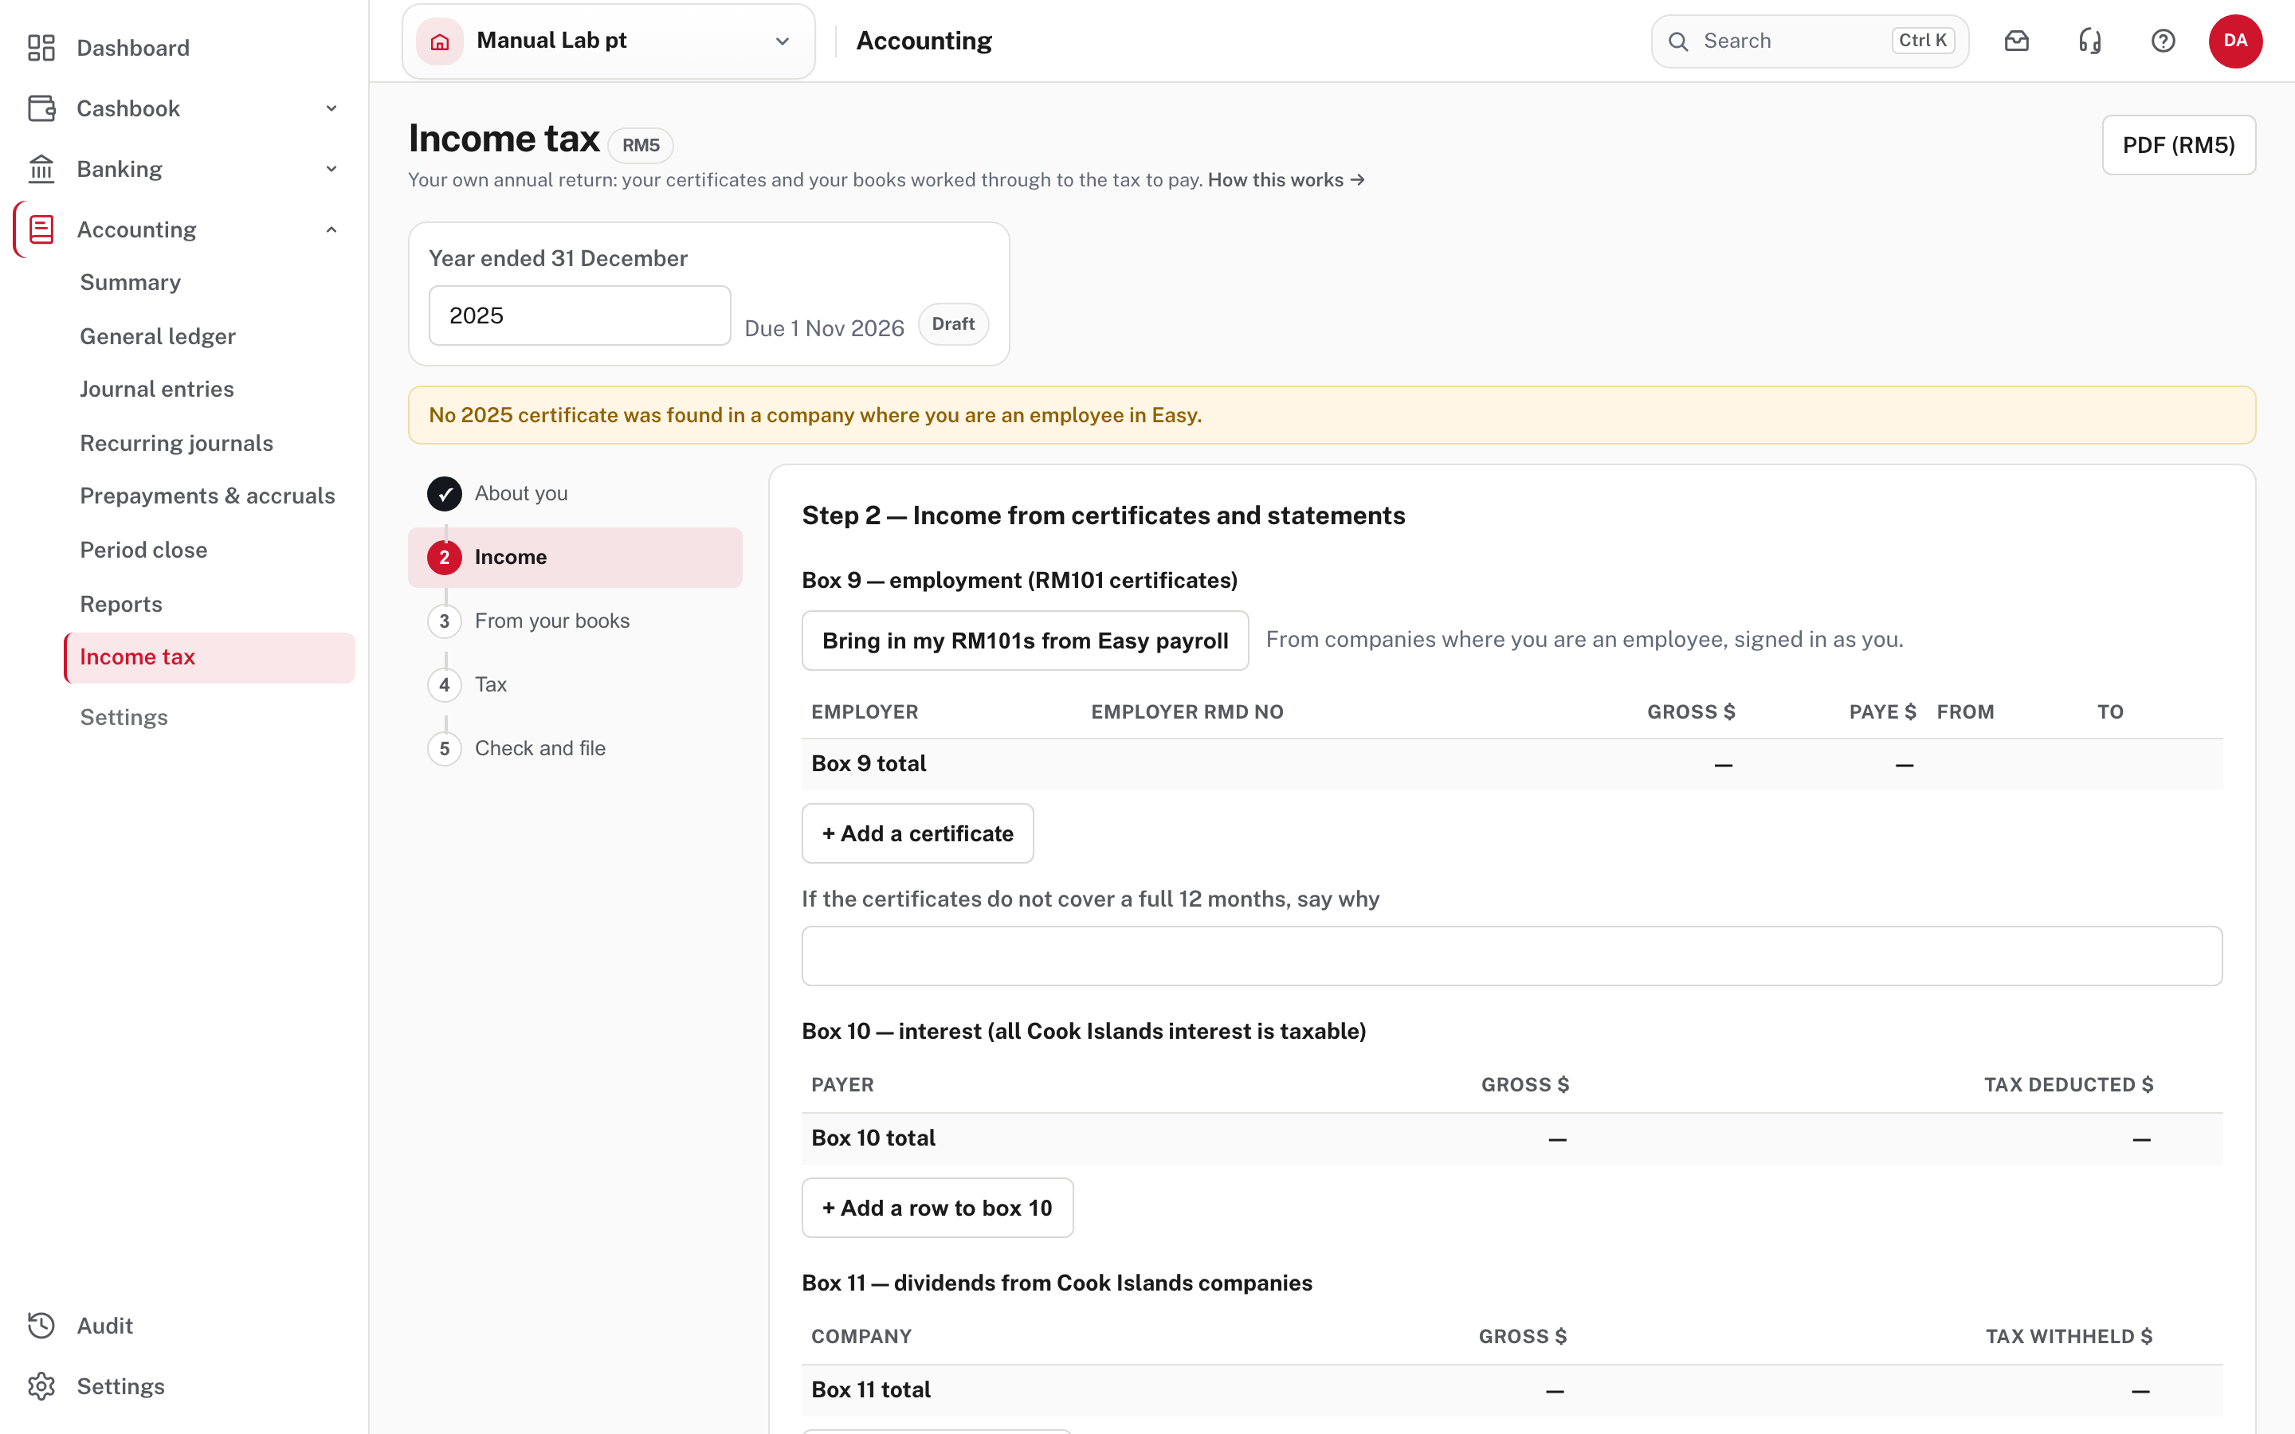Expand the Cashbook menu chevron
The height and width of the screenshot is (1434, 2295).
[x=331, y=108]
